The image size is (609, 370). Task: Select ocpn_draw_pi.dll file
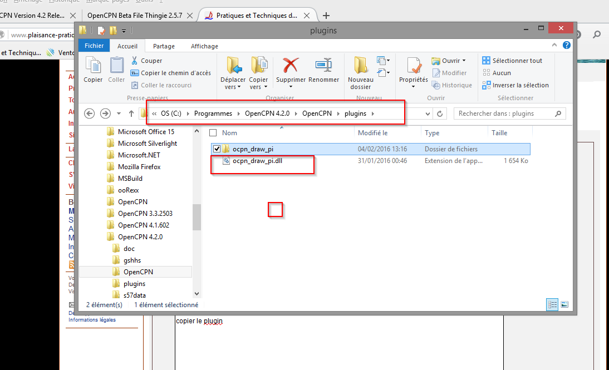tap(257, 161)
